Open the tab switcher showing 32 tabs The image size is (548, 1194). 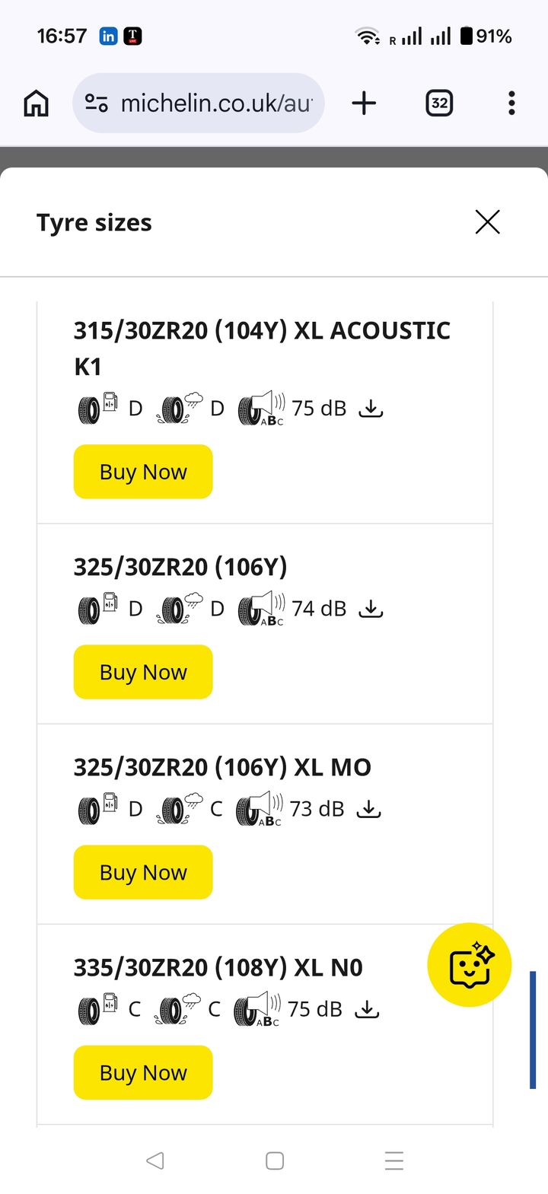tap(439, 103)
